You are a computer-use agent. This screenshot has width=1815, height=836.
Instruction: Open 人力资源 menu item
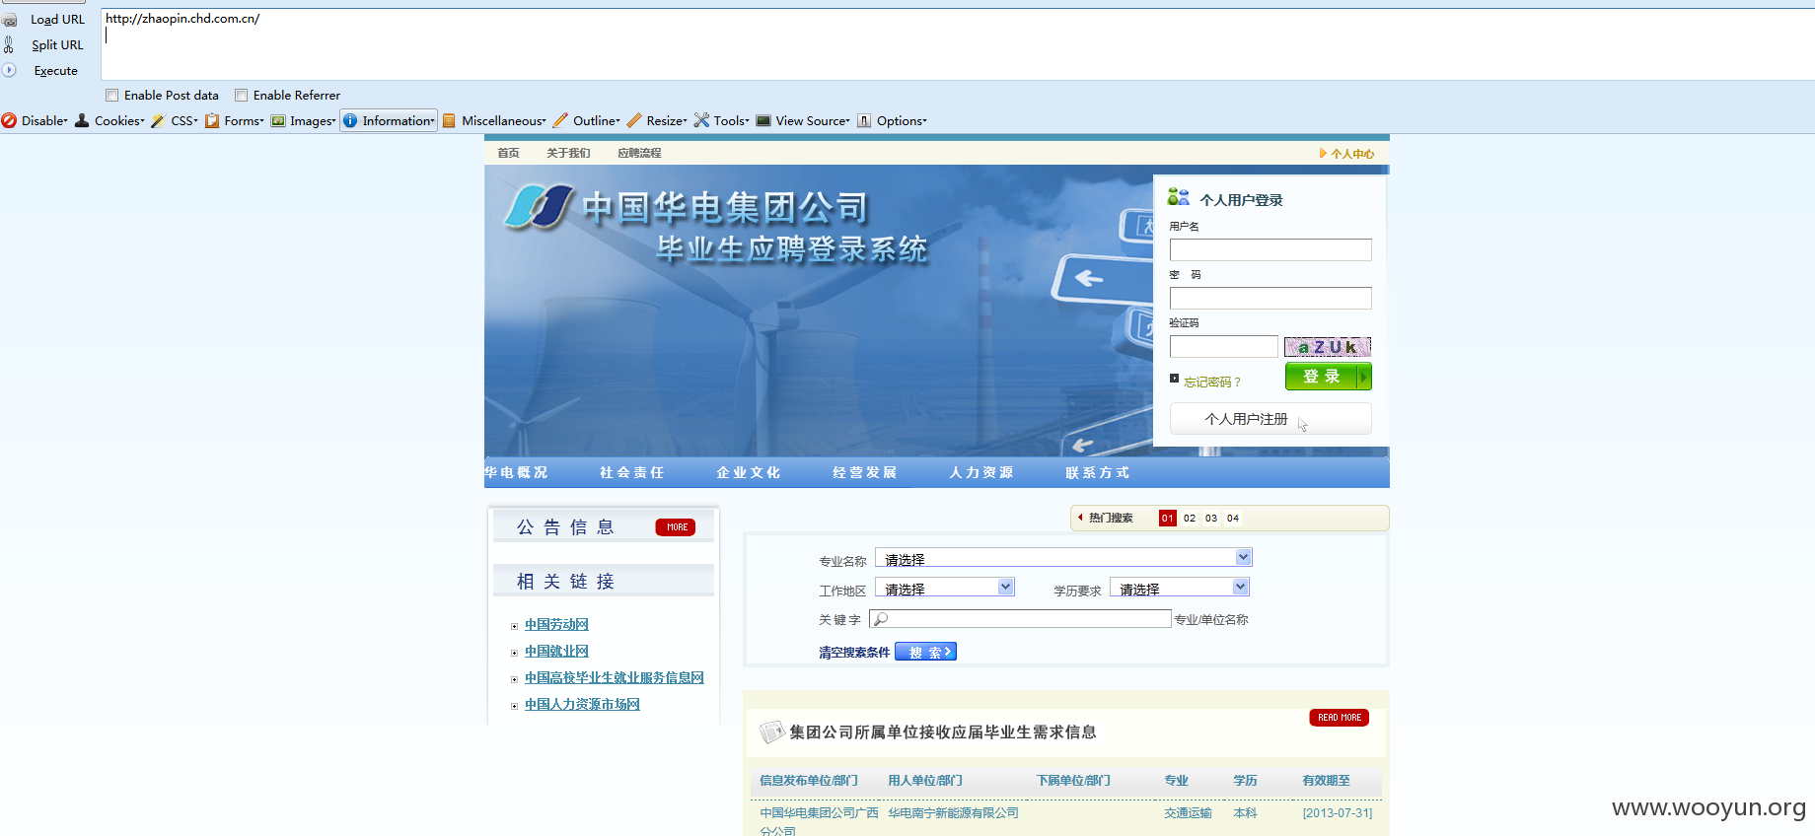pyautogui.click(x=981, y=472)
